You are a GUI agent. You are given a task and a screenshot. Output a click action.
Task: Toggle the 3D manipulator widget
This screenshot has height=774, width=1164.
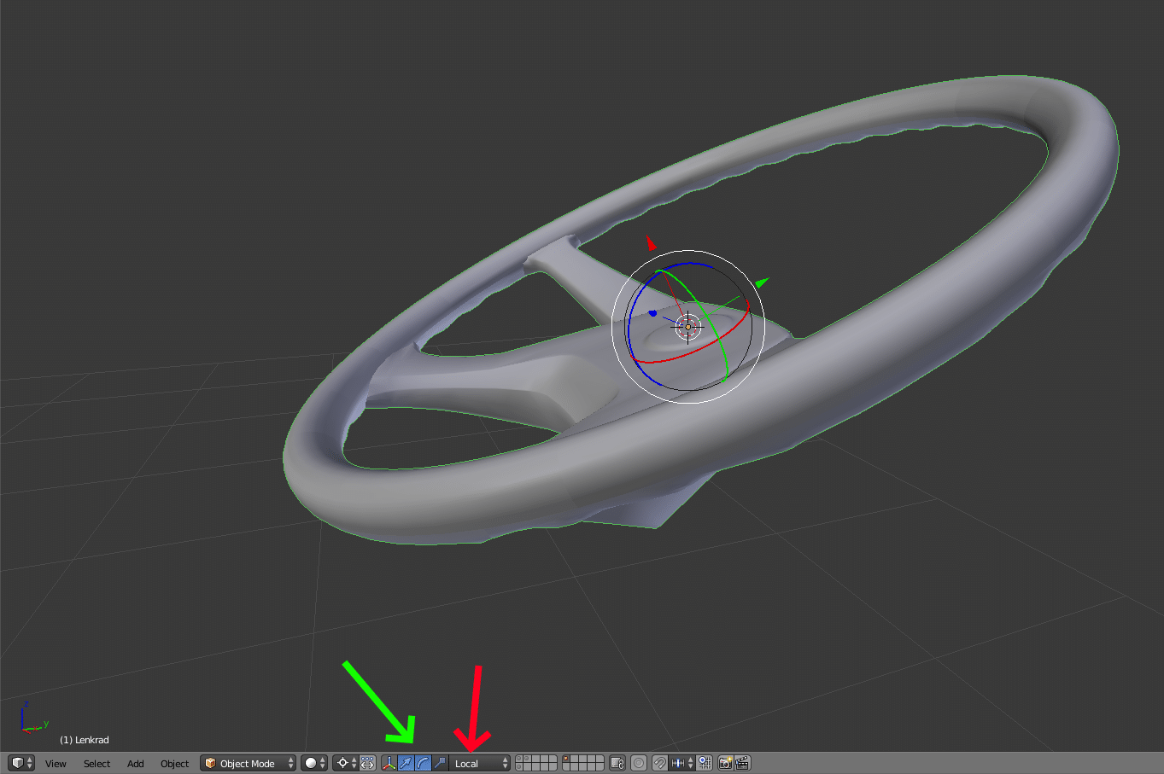389,763
